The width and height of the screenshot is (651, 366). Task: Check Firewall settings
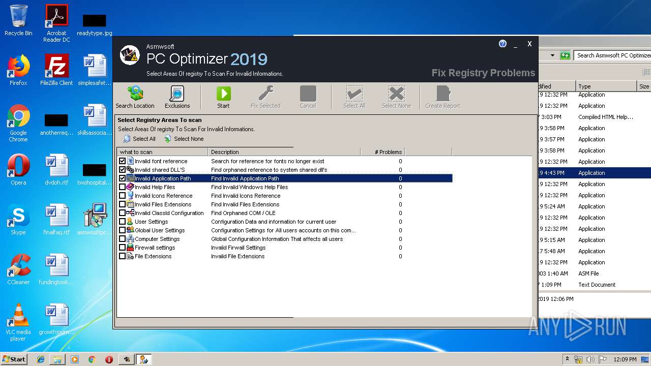pos(122,248)
